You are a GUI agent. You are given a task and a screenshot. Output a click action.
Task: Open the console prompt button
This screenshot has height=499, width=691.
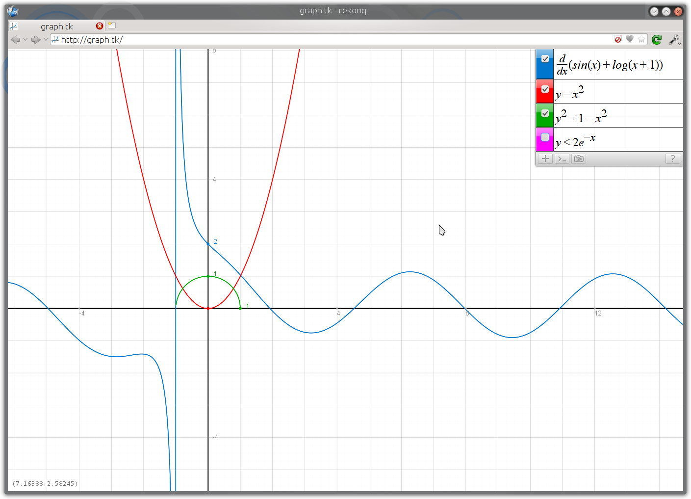(x=562, y=158)
